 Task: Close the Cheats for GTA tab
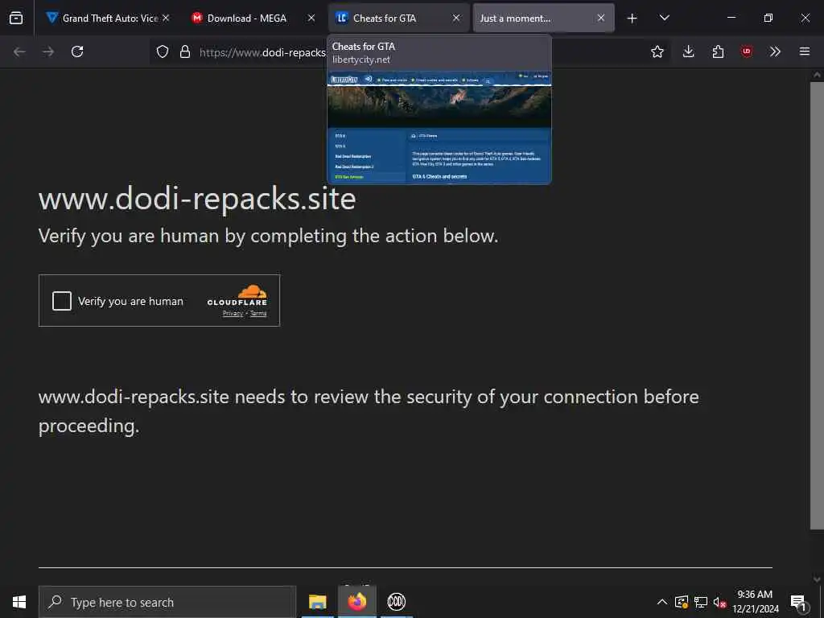tap(456, 18)
